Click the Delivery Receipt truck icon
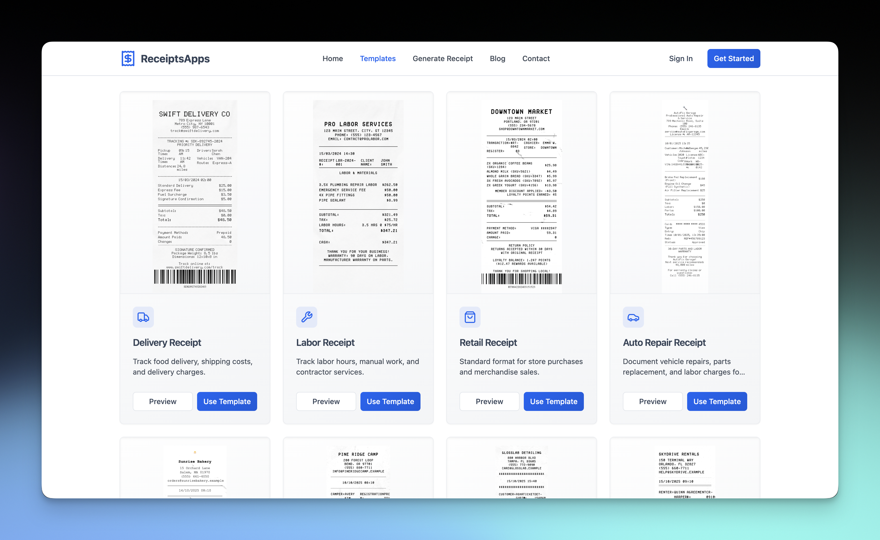Screen dimensions: 880x540 (x=143, y=317)
